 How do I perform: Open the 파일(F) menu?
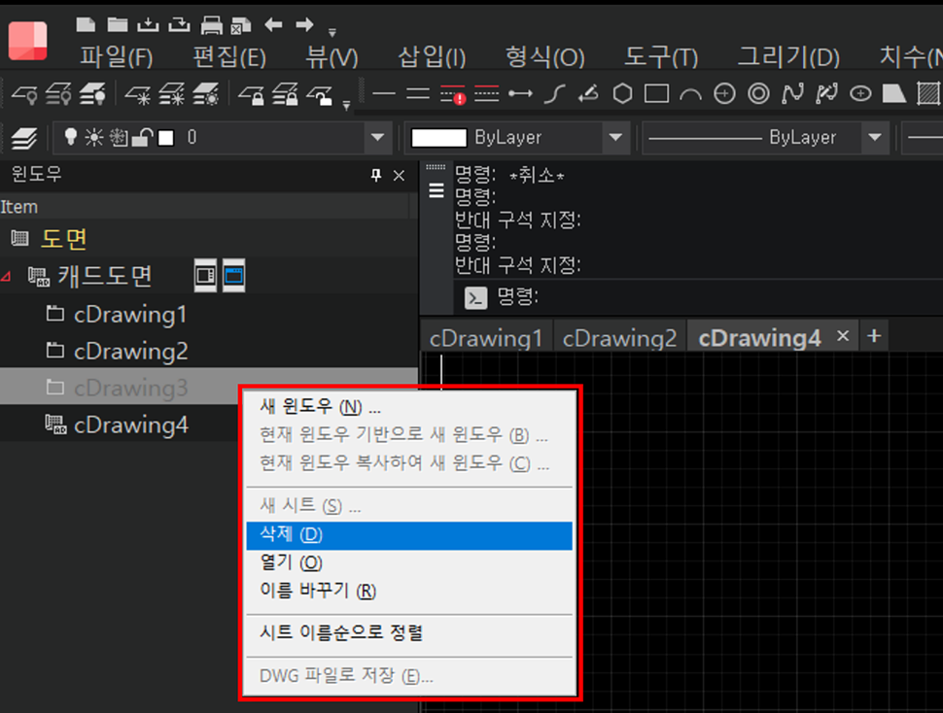point(117,57)
